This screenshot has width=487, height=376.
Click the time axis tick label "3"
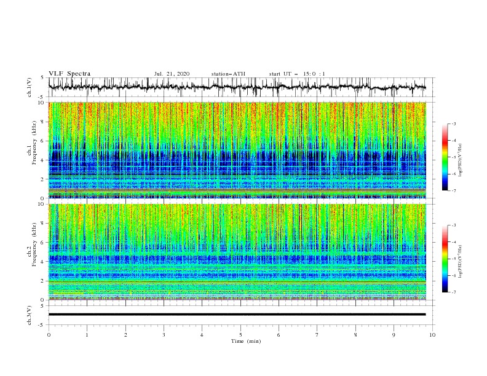[164, 335]
